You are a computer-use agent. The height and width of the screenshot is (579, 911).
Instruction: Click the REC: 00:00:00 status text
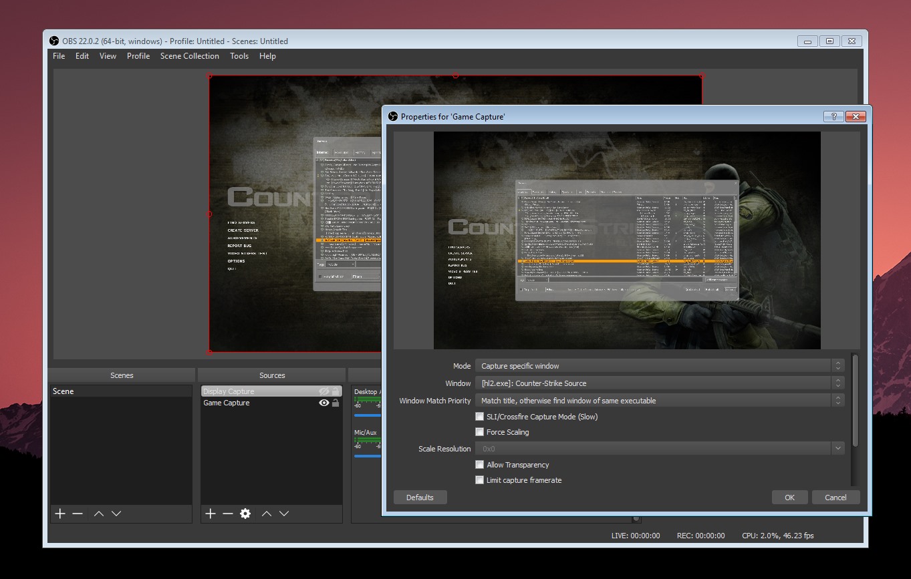click(x=700, y=536)
